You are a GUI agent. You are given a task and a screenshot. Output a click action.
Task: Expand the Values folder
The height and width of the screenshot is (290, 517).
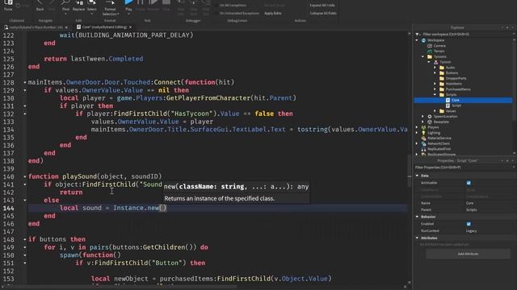(x=435, y=111)
